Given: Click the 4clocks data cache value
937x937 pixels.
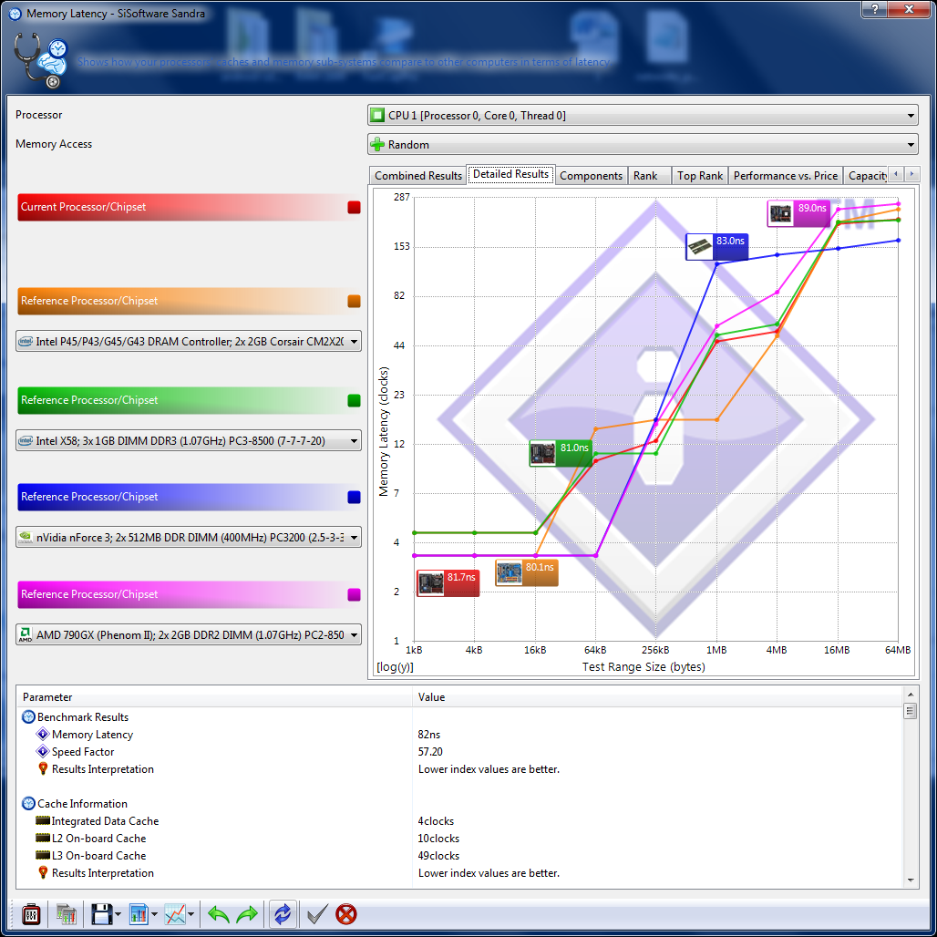Looking at the screenshot, I should [436, 821].
